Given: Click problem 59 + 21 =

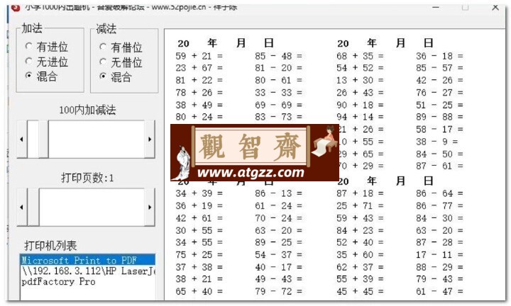Looking at the screenshot, I should coord(199,56).
